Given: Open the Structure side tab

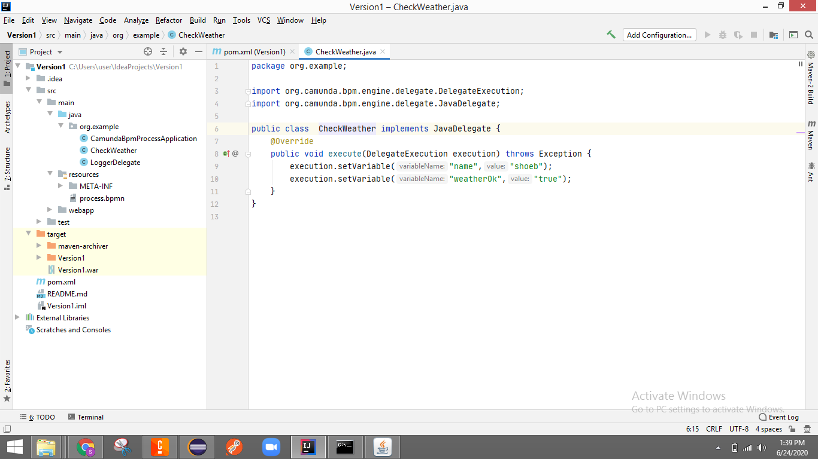Looking at the screenshot, I should pyautogui.click(x=7, y=169).
